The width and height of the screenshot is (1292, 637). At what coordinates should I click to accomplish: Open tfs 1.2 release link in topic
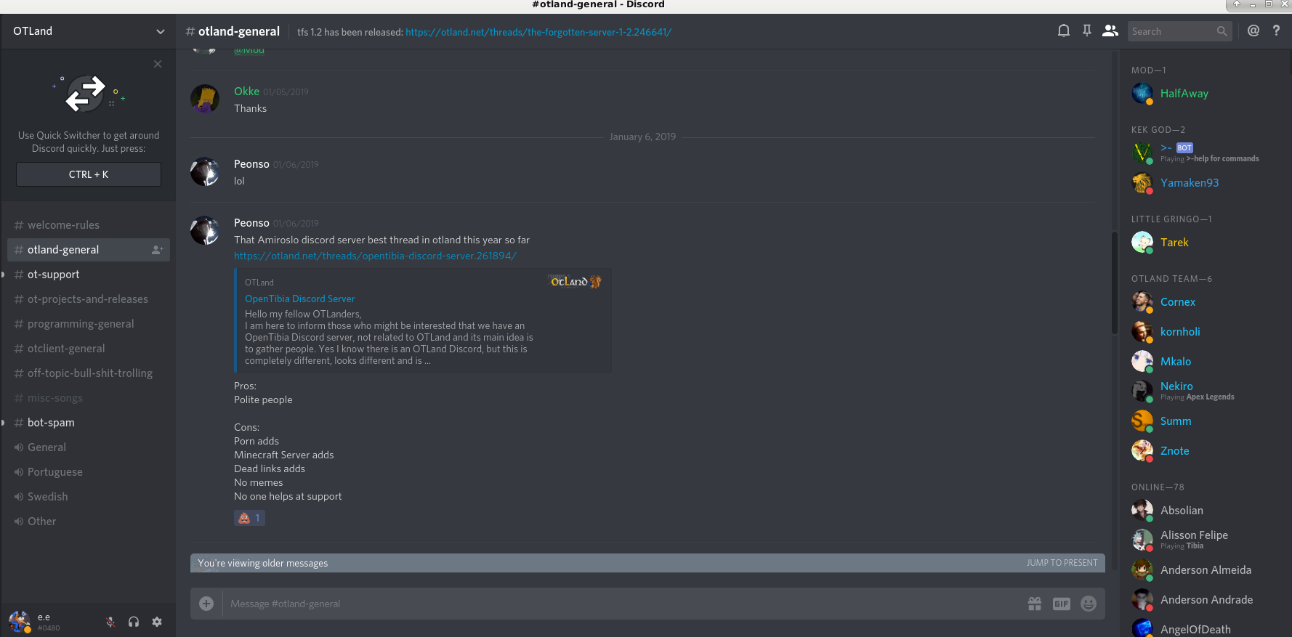click(538, 32)
